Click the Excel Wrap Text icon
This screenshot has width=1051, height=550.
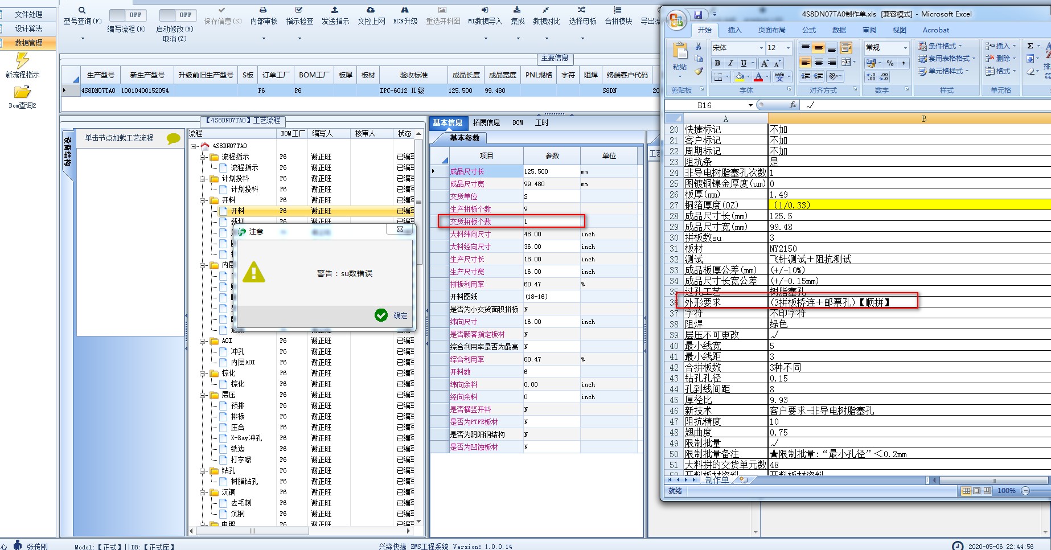click(846, 48)
